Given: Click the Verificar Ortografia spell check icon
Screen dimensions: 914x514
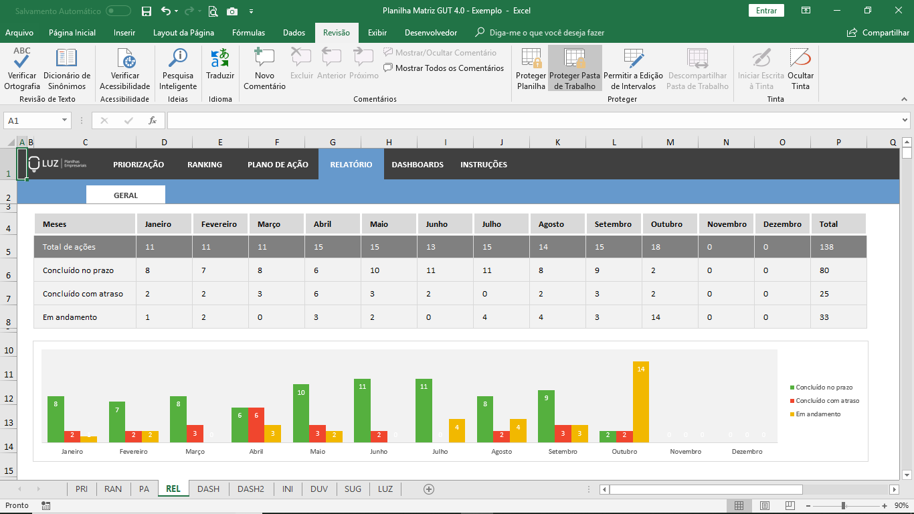Looking at the screenshot, I should point(21,59).
